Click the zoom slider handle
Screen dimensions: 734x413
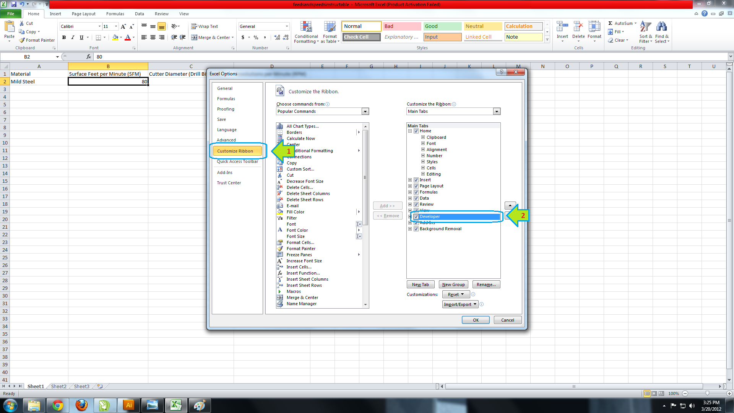coord(707,393)
